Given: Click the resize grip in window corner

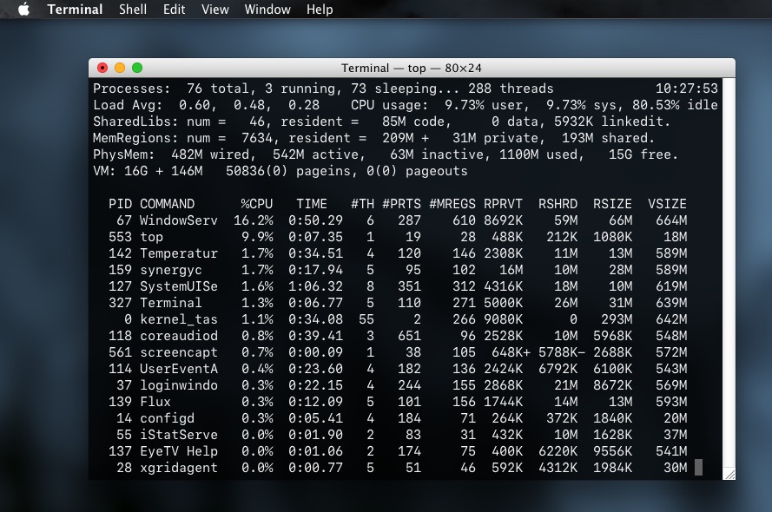Looking at the screenshot, I should click(x=729, y=474).
